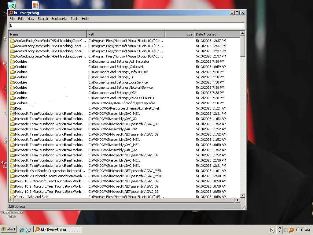The width and height of the screenshot is (313, 235).
Task: Click the 5/13/2025 10:59 AM date cell
Action: point(211,67)
